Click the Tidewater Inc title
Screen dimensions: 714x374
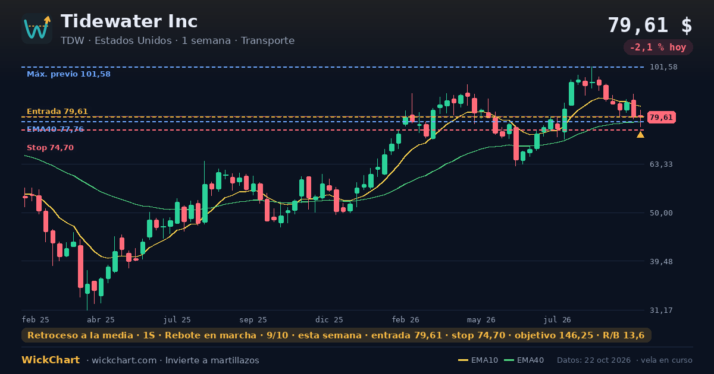tap(129, 21)
